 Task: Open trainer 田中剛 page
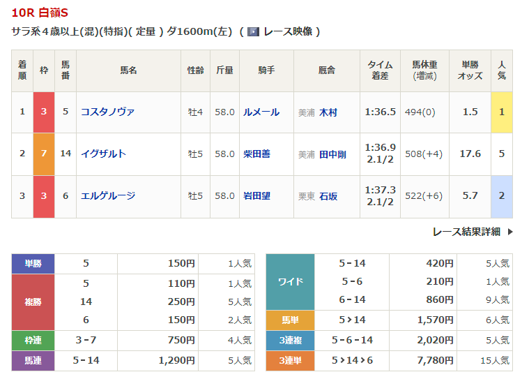[332, 154]
